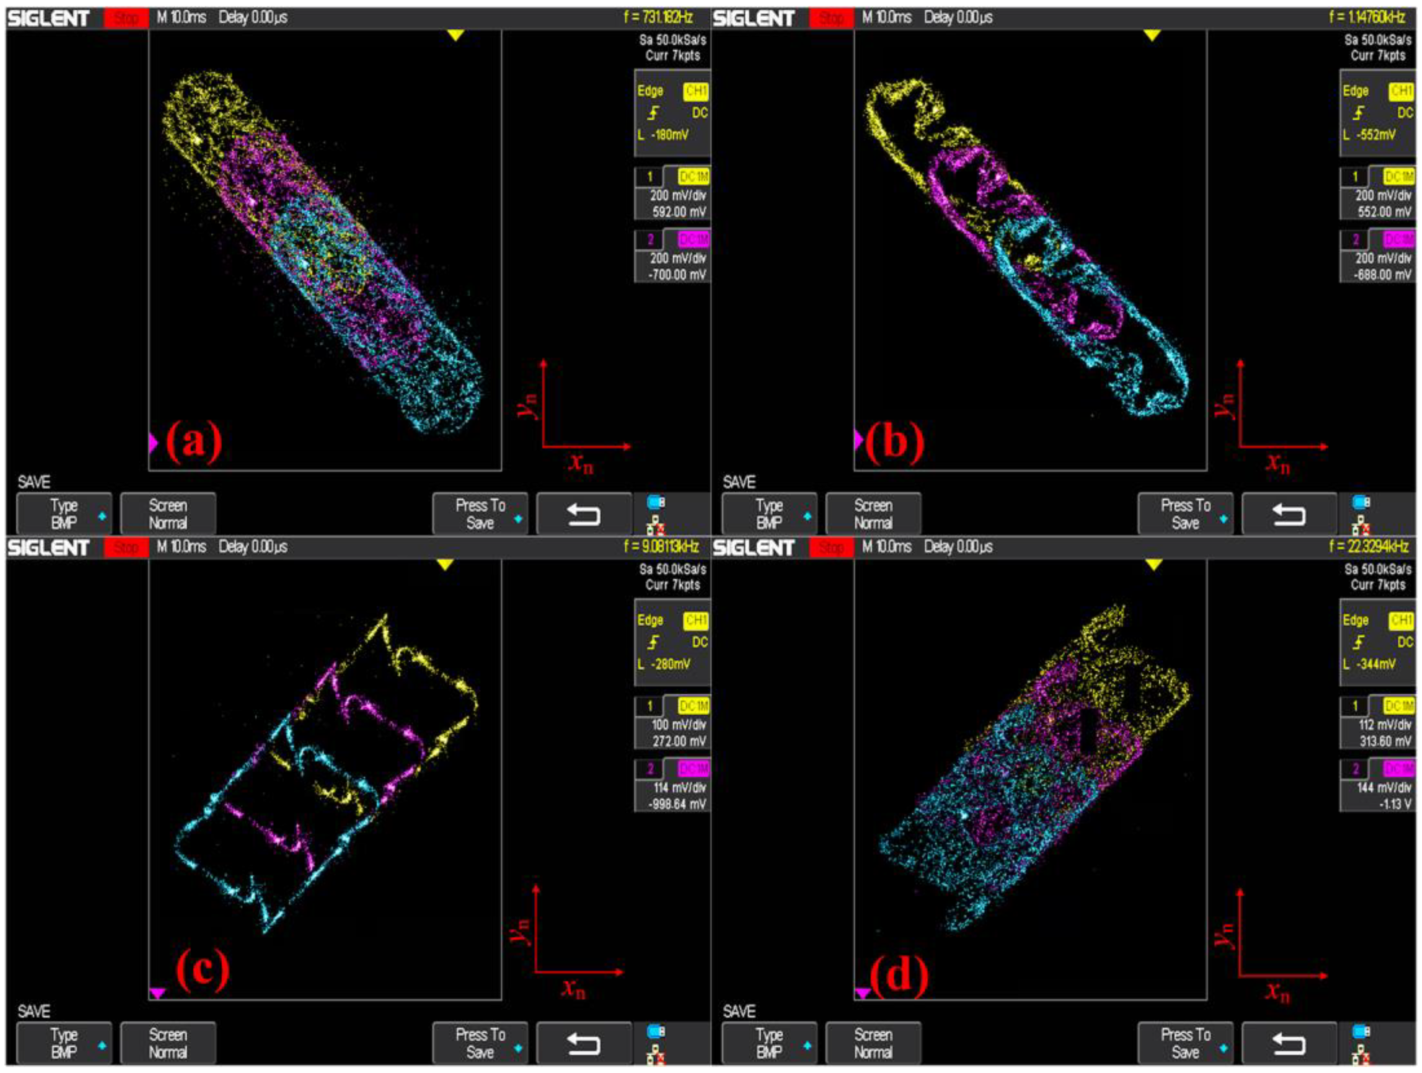Image resolution: width=1422 pixels, height=1073 pixels.
Task: Click the USB drive icon in panel (b)
Action: click(1360, 502)
